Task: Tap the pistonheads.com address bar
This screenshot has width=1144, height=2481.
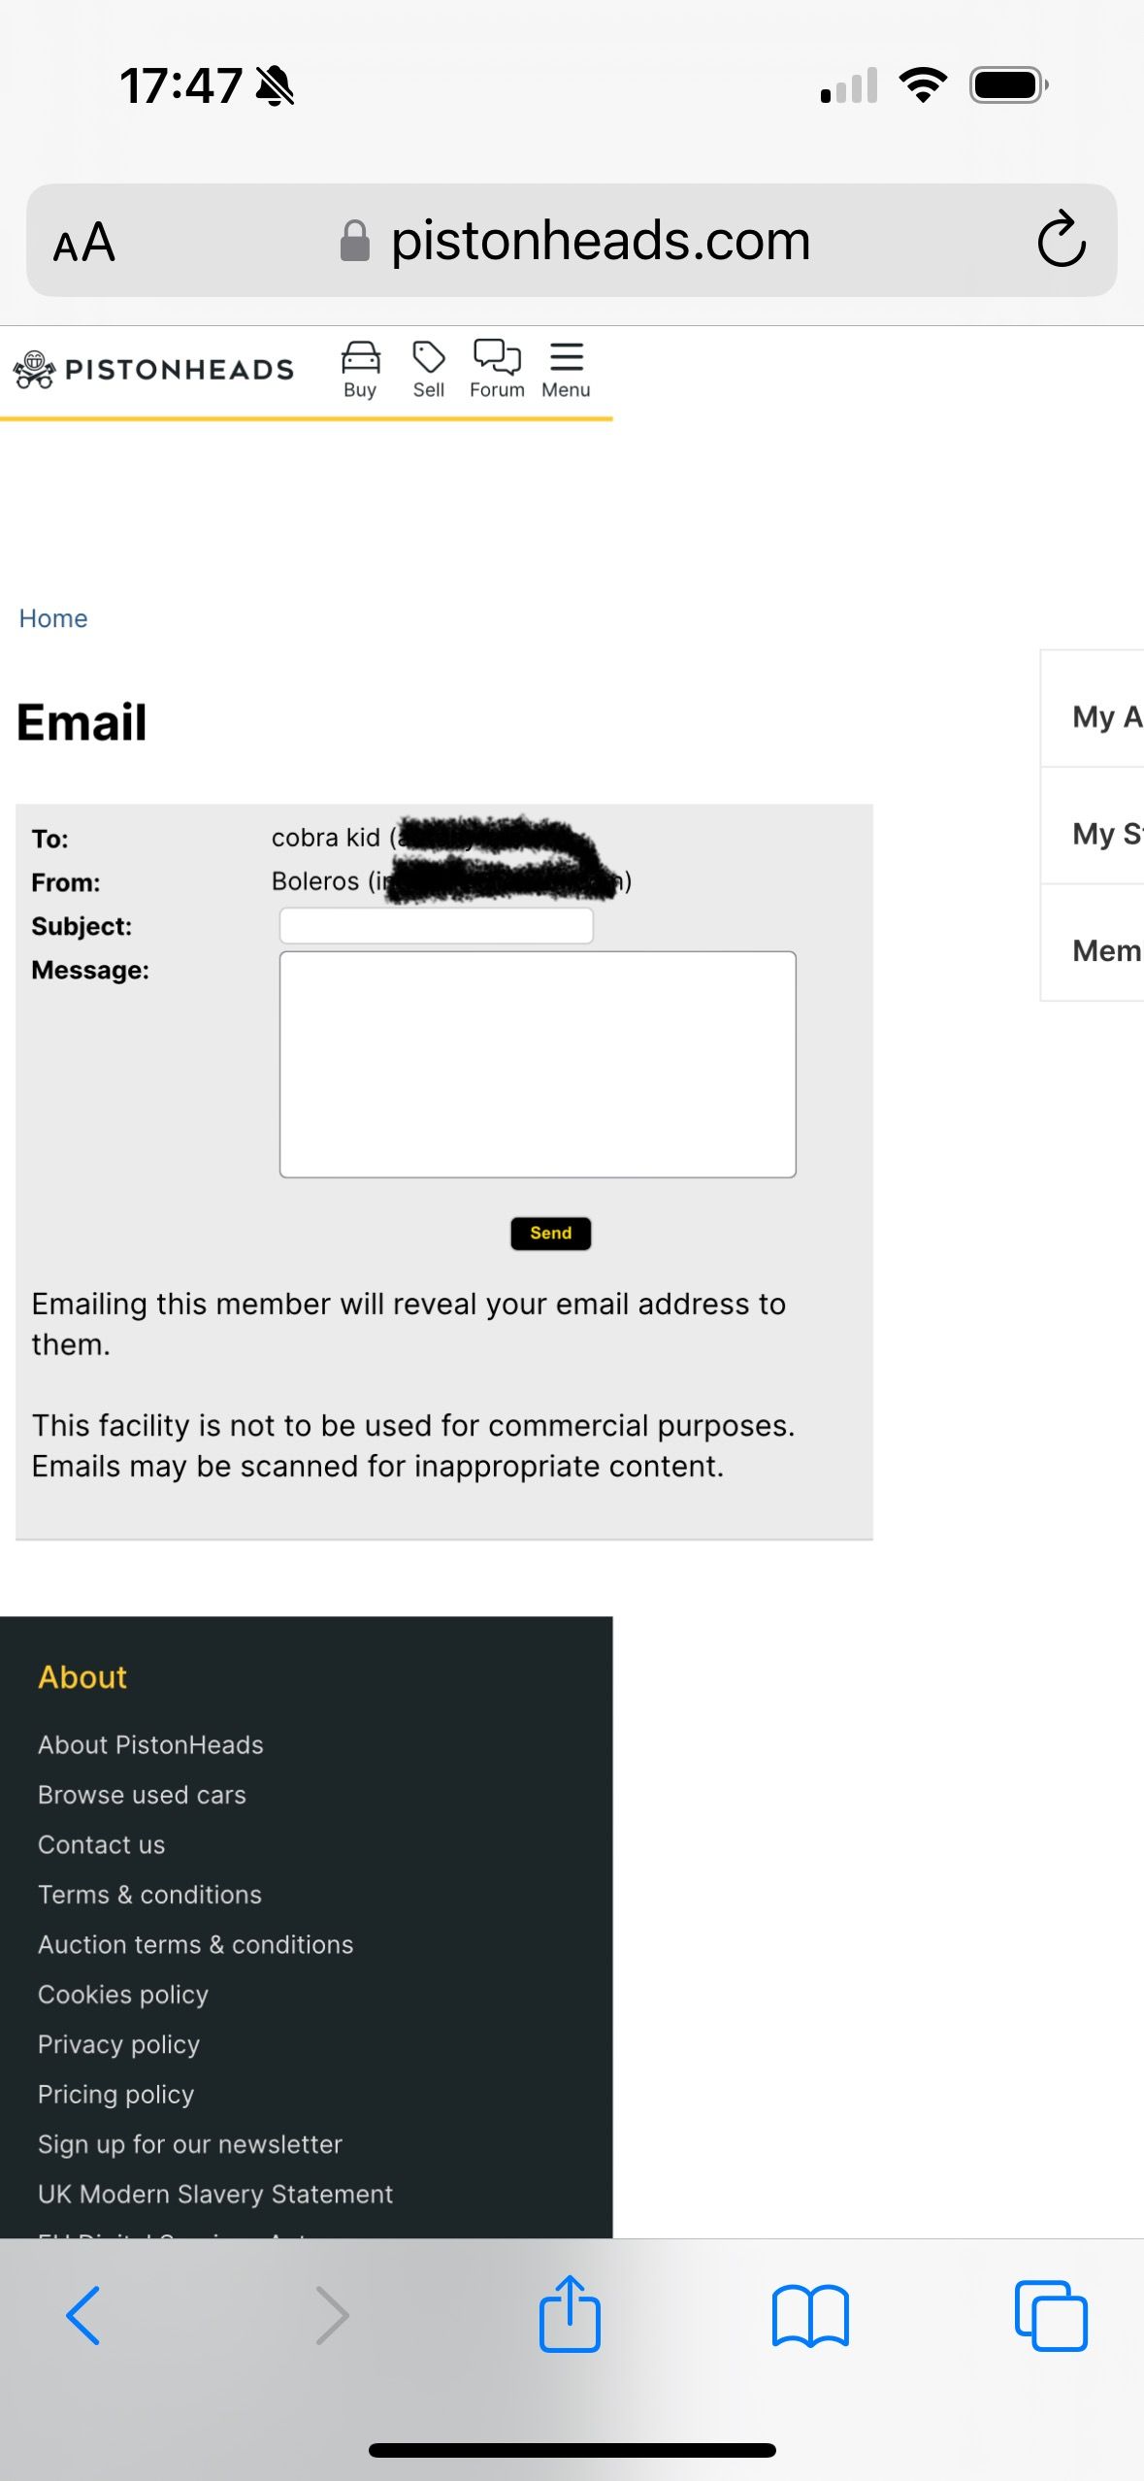Action: coord(600,241)
